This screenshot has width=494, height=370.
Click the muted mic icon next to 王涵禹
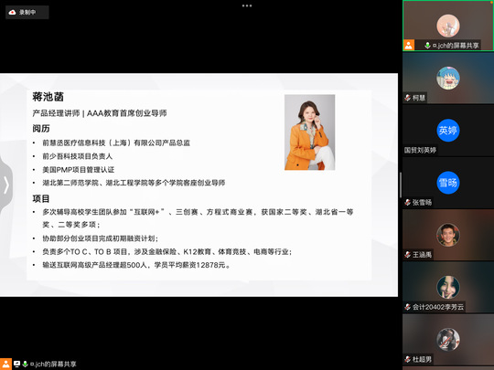coord(408,255)
